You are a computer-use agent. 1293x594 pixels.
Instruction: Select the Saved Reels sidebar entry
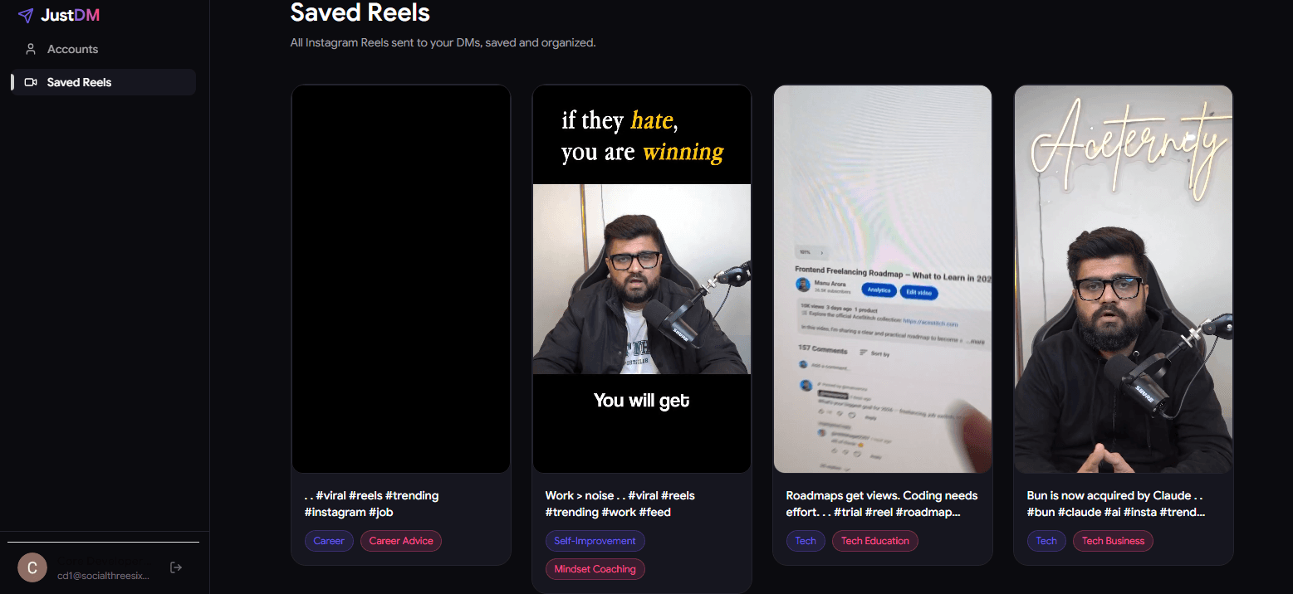point(80,81)
